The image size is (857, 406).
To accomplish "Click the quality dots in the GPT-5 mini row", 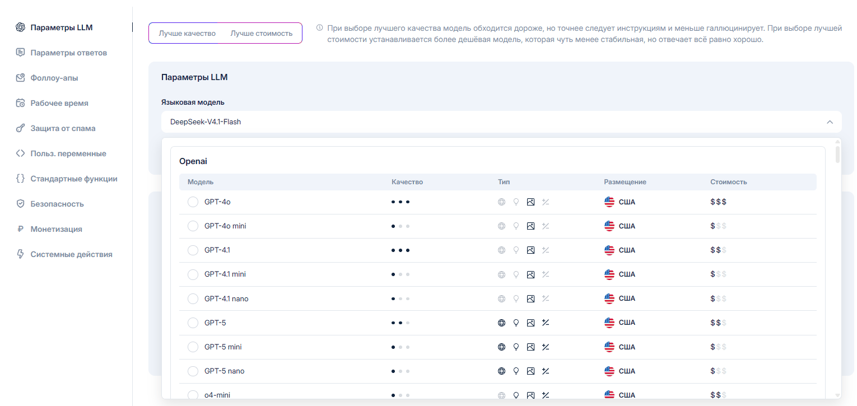I will [400, 347].
